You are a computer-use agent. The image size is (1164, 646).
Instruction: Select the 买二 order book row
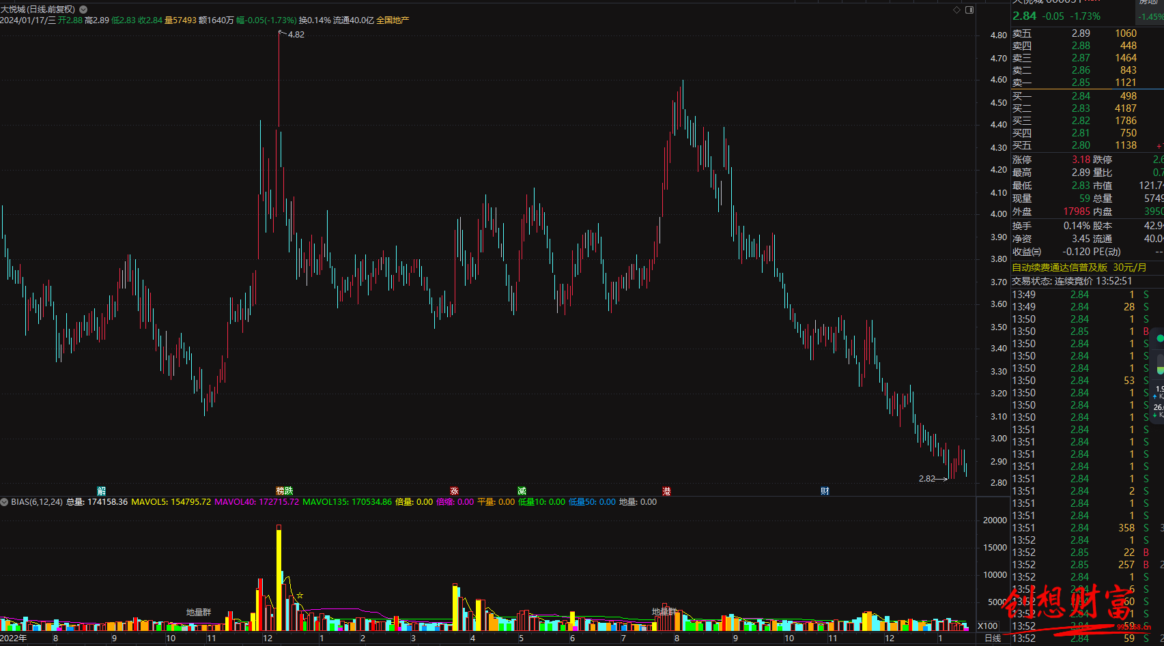[x=1087, y=108]
